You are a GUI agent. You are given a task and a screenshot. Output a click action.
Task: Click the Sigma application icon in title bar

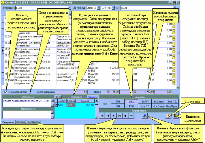pyautogui.click(x=3, y=2)
